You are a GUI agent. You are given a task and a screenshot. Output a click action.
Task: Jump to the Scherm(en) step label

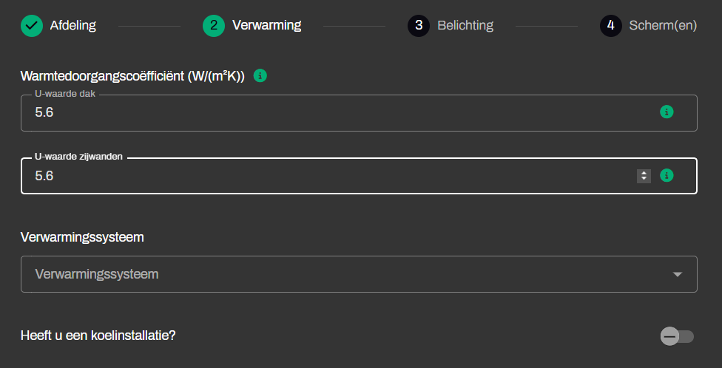pos(663,26)
